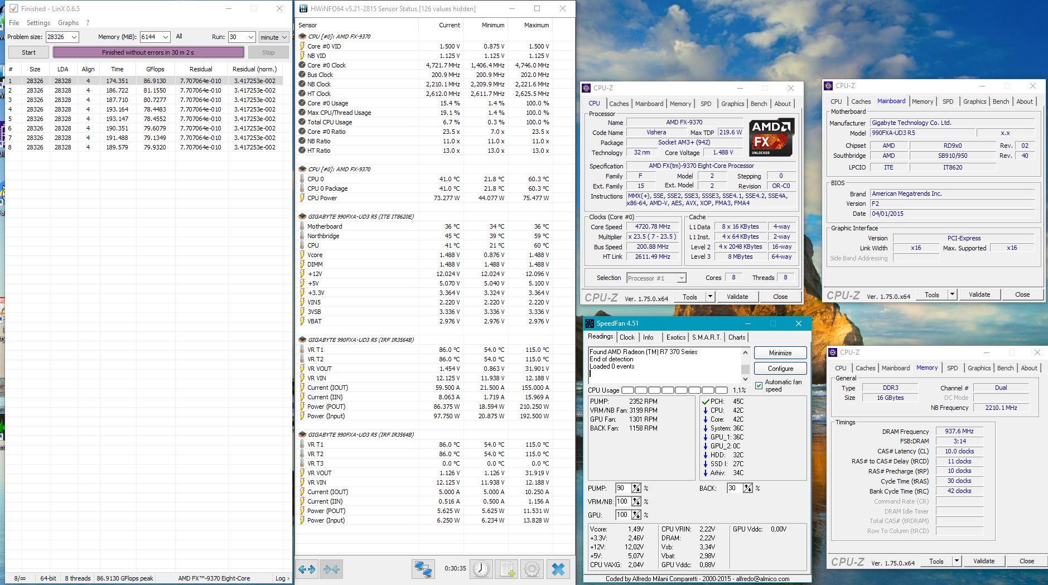Click the HWiNFO64 title bar icon
This screenshot has width=1048, height=585.
pyautogui.click(x=303, y=8)
